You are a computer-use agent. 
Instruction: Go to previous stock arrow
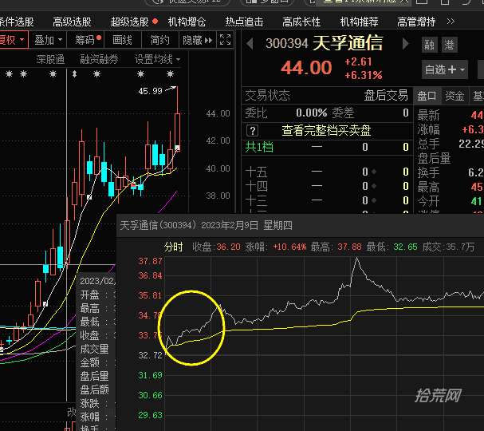click(250, 44)
